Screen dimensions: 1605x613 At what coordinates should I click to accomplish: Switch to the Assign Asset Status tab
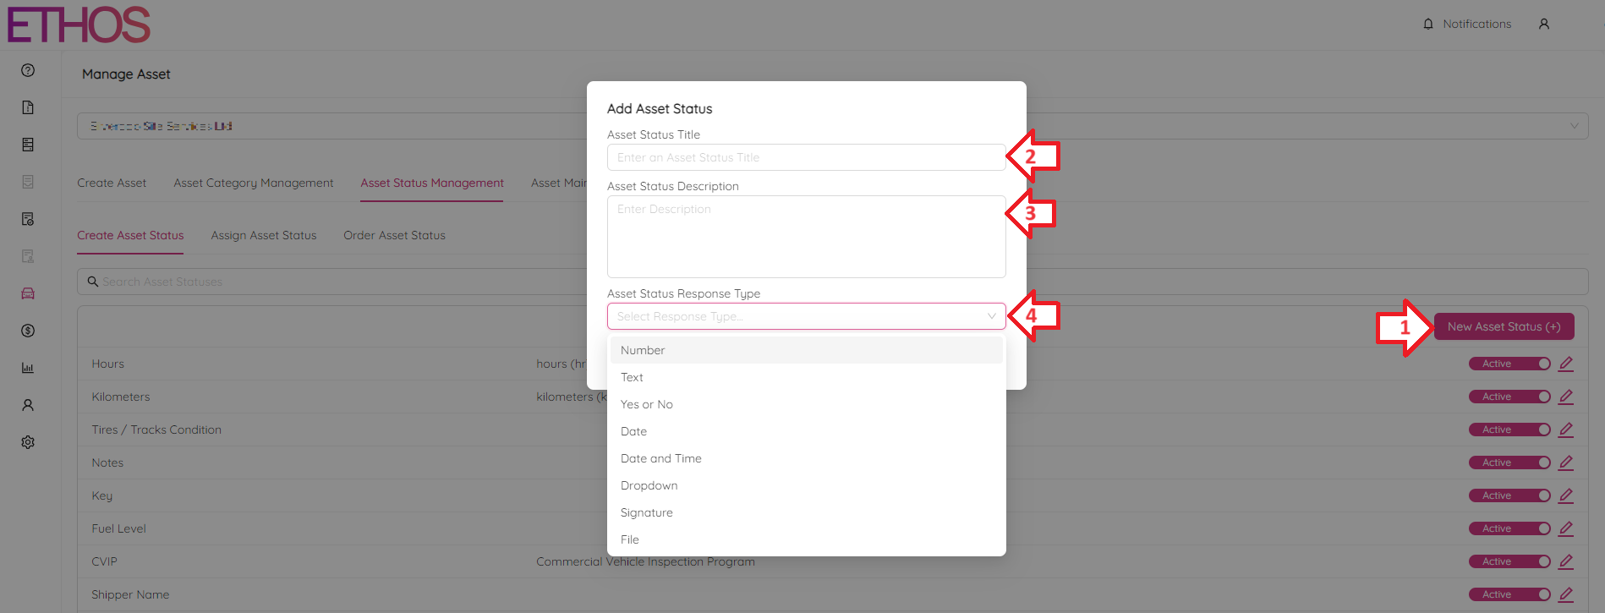[x=264, y=235]
